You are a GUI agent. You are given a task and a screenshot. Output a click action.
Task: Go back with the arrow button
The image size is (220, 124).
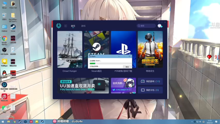click(65, 26)
